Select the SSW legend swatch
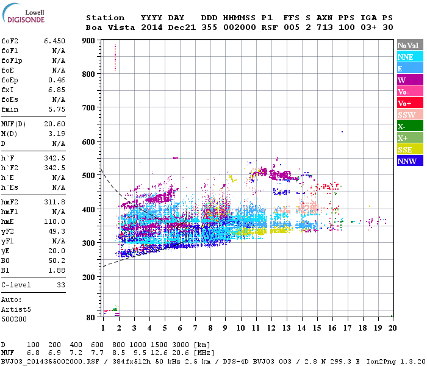427x366 pixels. click(410, 115)
